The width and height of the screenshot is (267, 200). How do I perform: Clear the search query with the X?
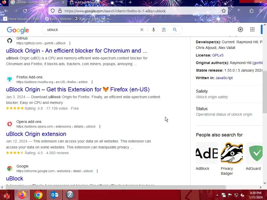tap(142, 30)
